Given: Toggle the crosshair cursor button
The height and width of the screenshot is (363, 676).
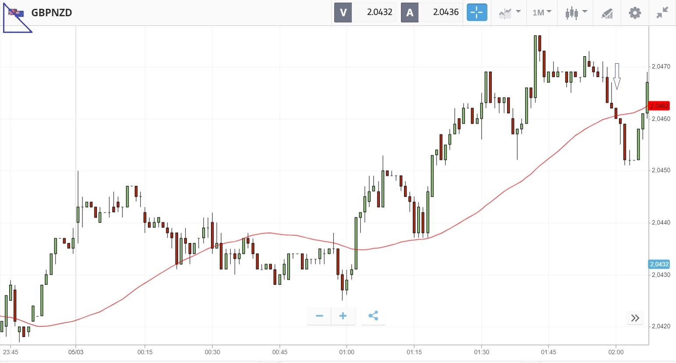Looking at the screenshot, I should [477, 12].
